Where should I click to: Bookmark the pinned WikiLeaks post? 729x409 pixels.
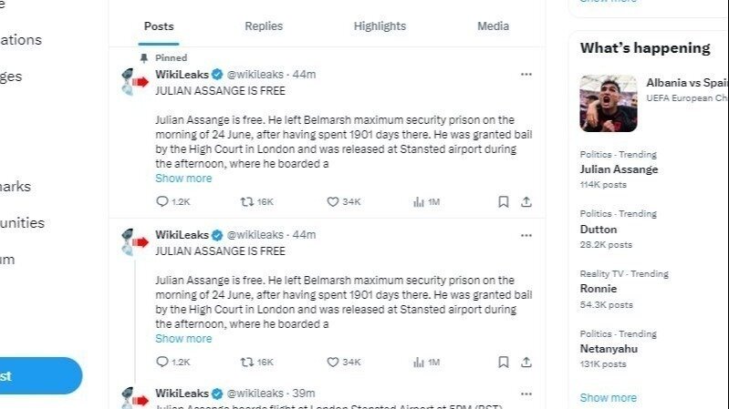[x=503, y=202]
